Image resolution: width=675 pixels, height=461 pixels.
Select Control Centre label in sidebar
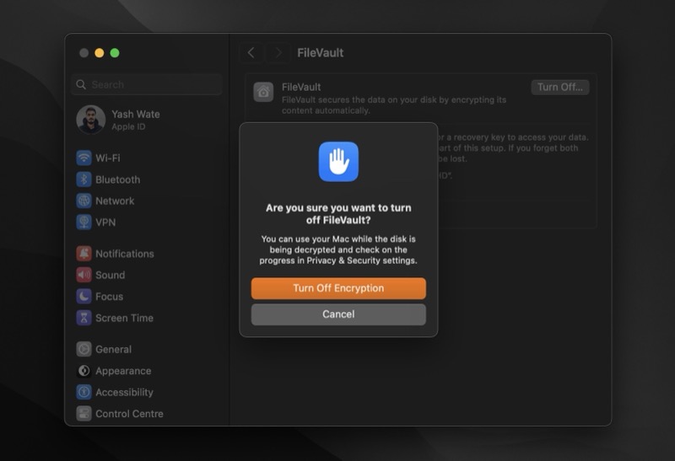point(130,414)
